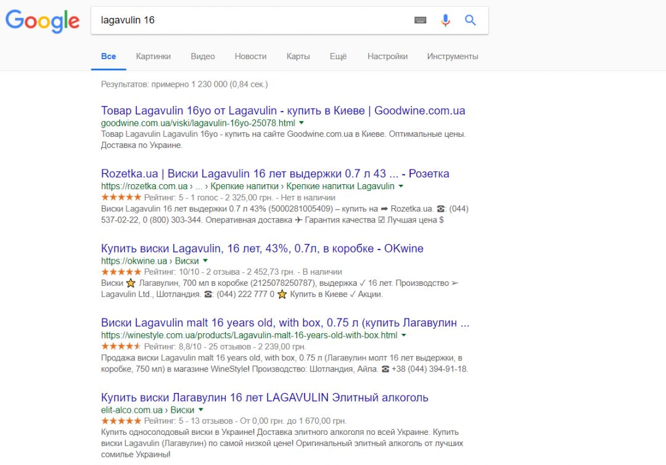Expand the dropdown arrow next to elit-alco.com.ua URL
666x465 pixels.
[200, 410]
